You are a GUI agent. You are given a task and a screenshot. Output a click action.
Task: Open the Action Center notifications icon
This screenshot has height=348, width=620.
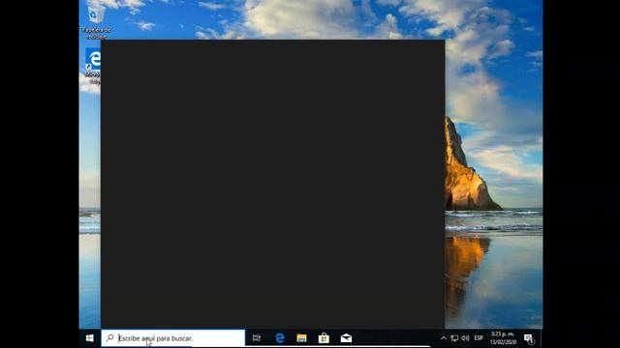528,338
